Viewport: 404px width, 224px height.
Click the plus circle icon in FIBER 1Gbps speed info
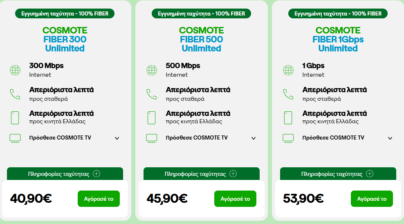coord(370,174)
